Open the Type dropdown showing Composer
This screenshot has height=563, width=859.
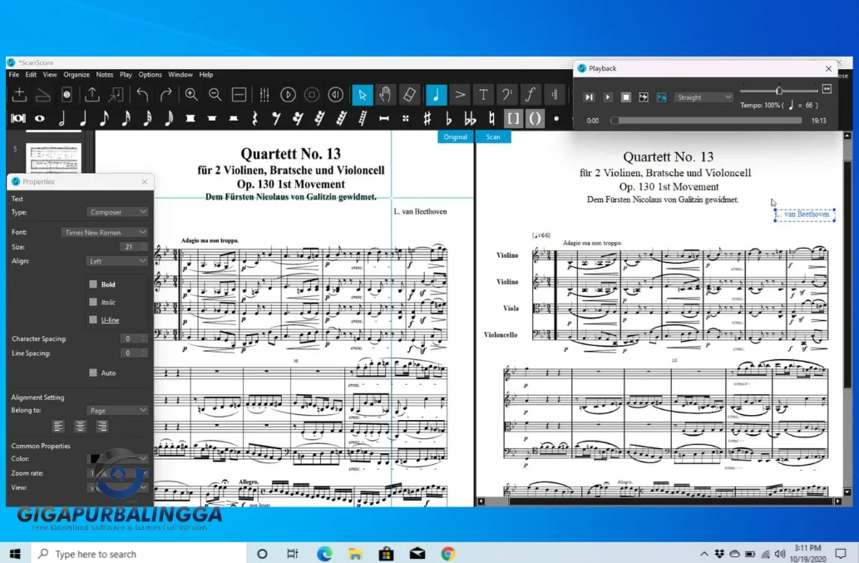[x=117, y=212]
